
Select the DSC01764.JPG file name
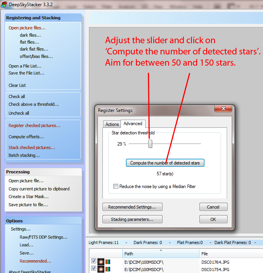[215, 262]
